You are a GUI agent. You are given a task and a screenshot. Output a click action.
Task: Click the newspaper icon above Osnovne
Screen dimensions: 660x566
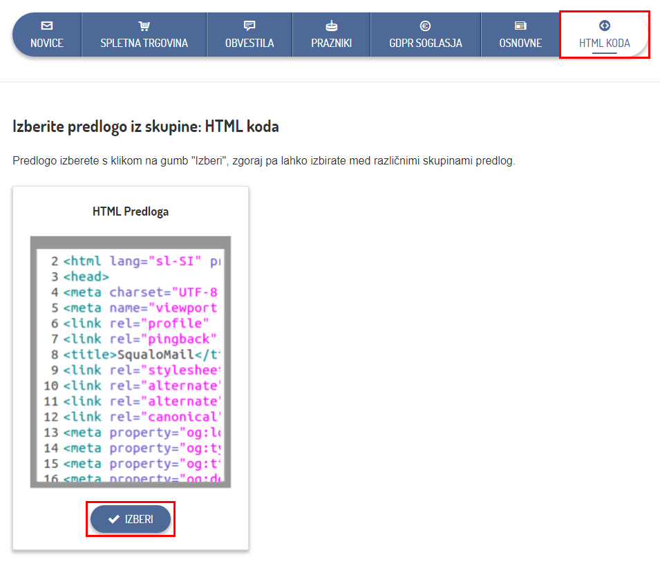coord(520,26)
